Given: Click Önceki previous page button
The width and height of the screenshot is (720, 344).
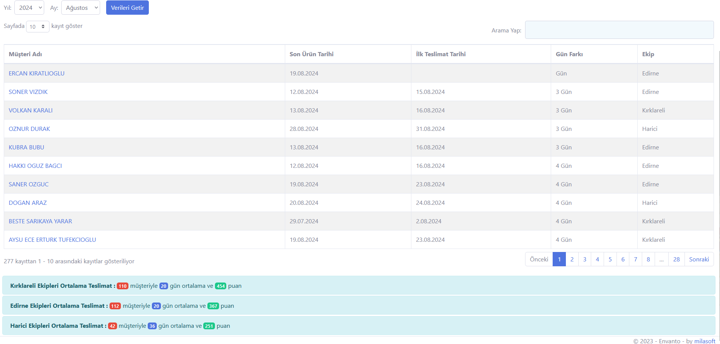Looking at the screenshot, I should [539, 260].
